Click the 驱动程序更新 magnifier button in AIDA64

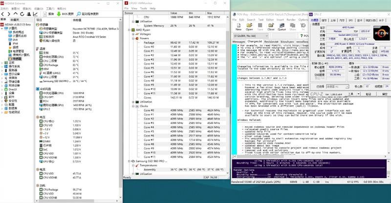pos(88,14)
